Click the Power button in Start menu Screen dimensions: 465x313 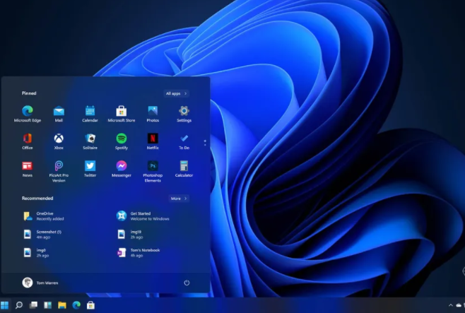pos(187,283)
